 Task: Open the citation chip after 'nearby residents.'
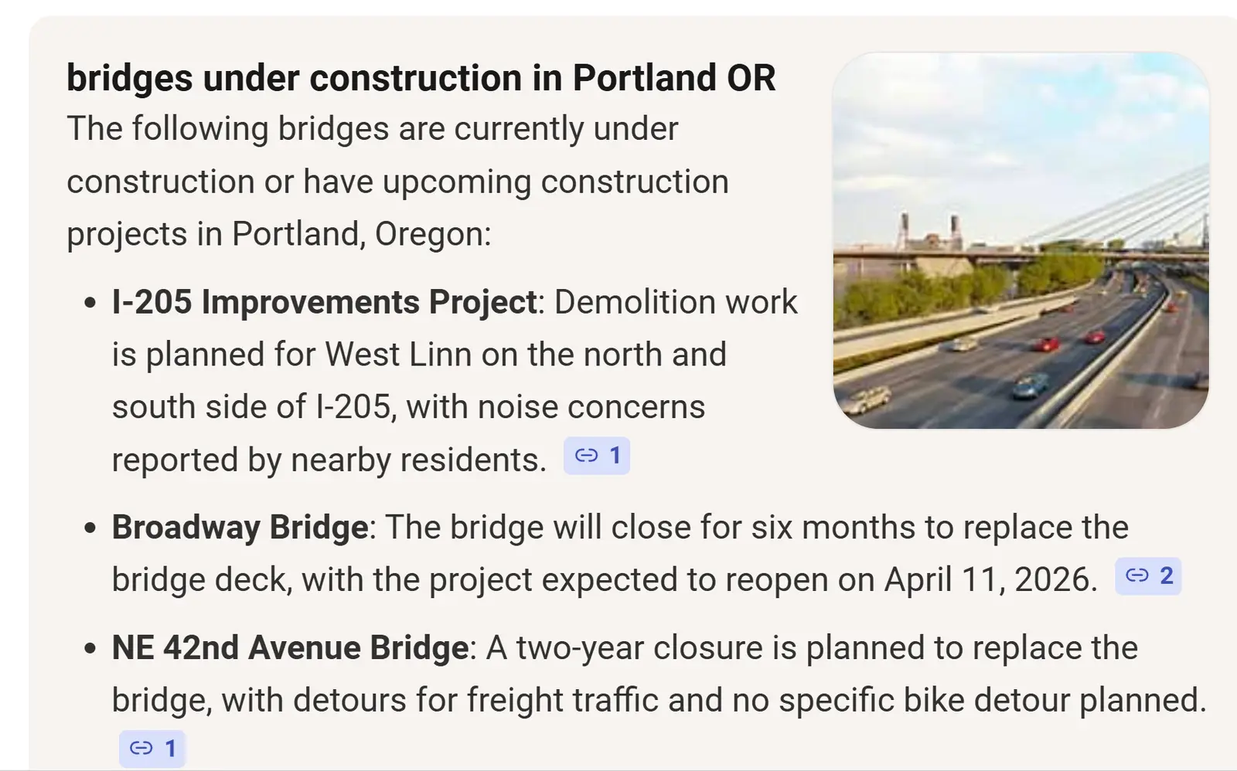point(596,456)
